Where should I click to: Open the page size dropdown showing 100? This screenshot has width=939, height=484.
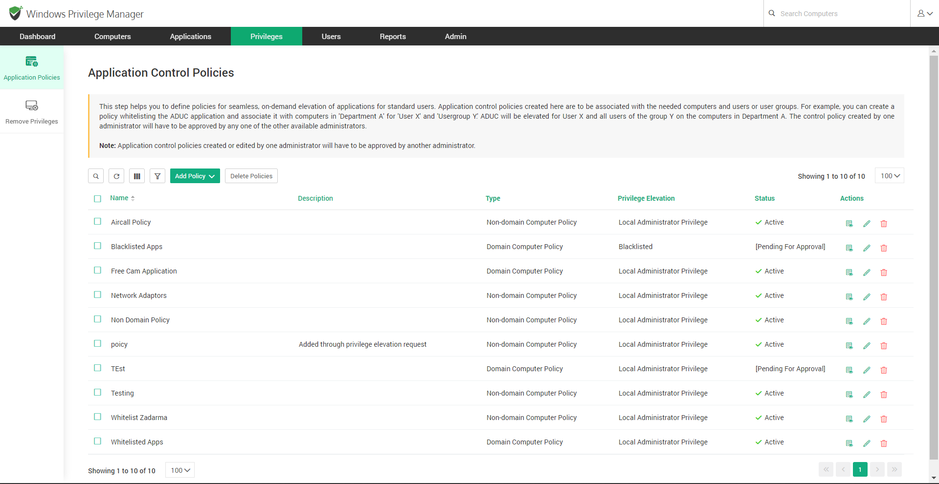[x=889, y=175]
